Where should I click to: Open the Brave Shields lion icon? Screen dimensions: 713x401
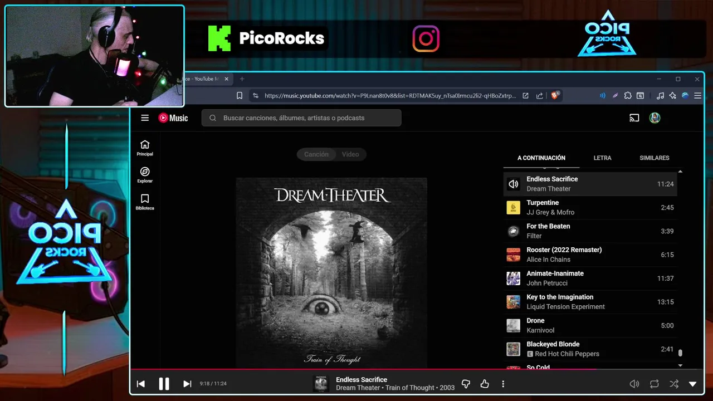(x=555, y=95)
